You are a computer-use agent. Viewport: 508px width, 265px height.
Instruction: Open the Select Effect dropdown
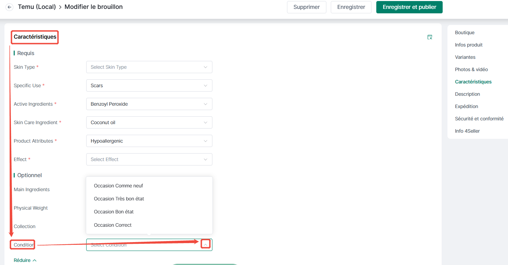149,159
